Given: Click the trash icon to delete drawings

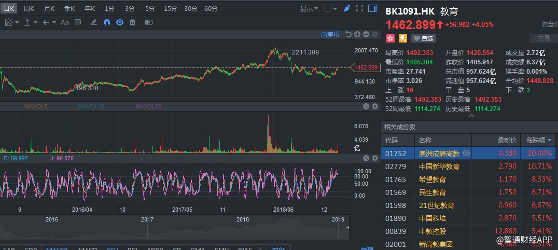Looking at the screenshot, I should (x=132, y=22).
